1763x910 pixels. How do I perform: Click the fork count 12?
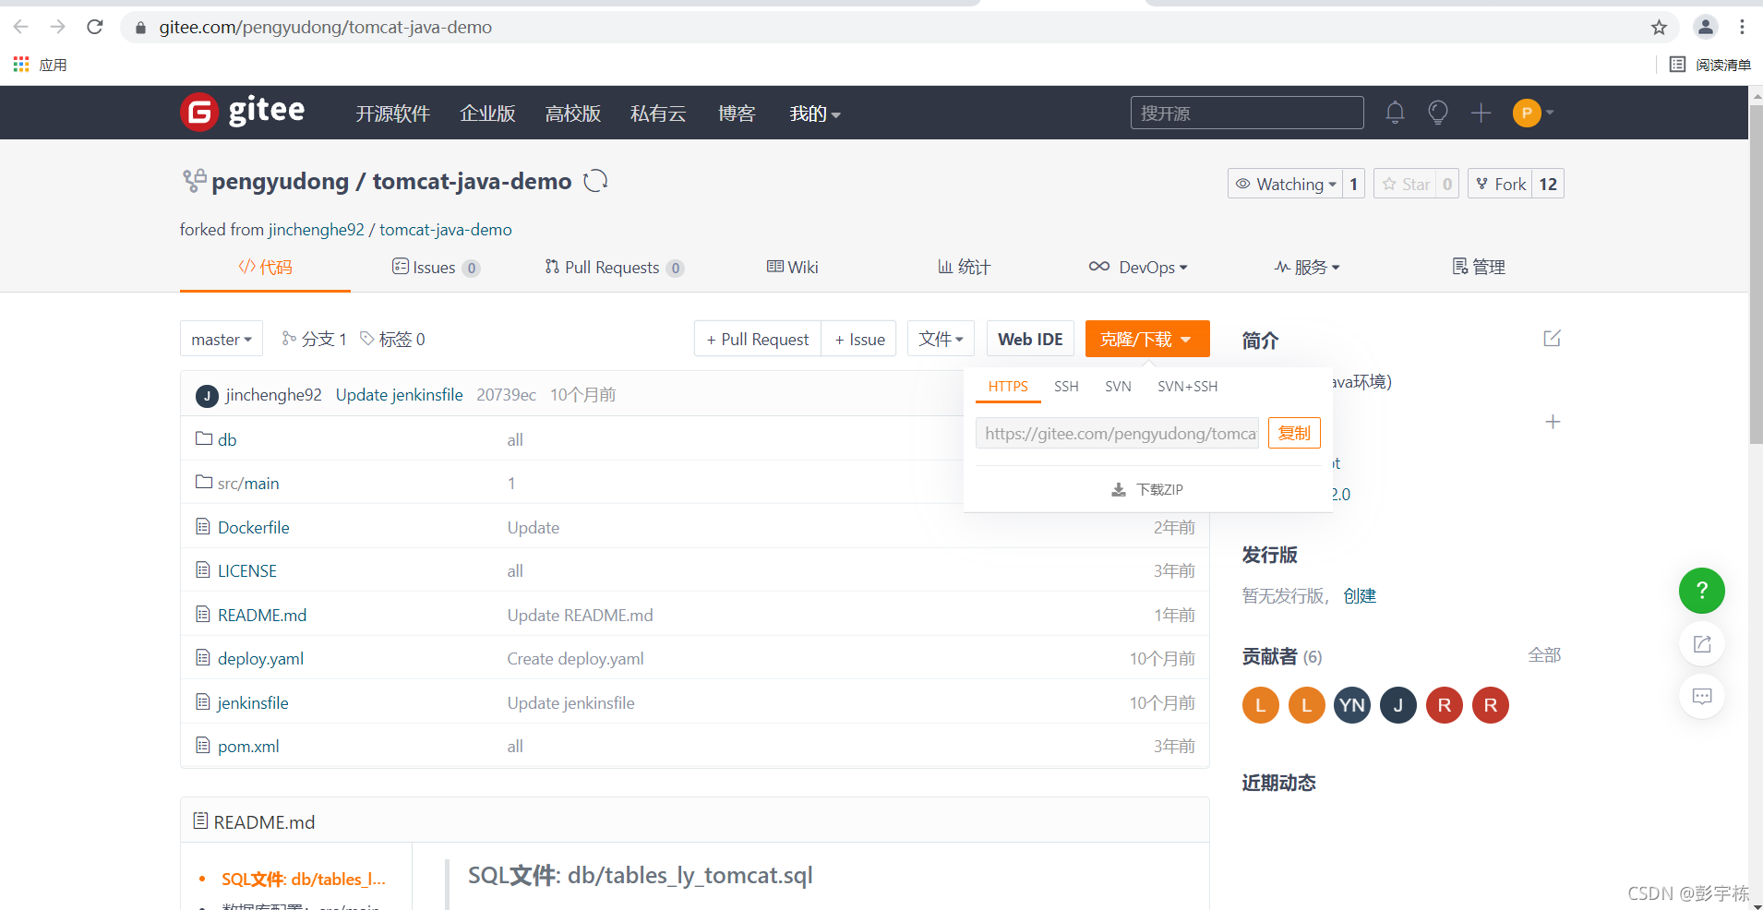pyautogui.click(x=1548, y=184)
